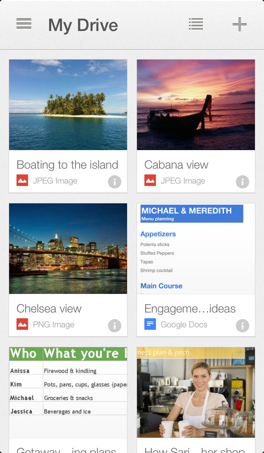The width and height of the screenshot is (264, 453).
Task: Open the sunset thumbnail of Cabana view
Action: (196, 105)
